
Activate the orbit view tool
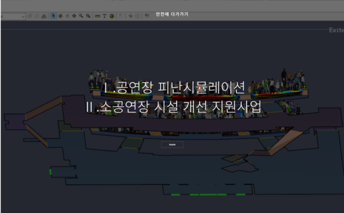pyautogui.click(x=60, y=16)
